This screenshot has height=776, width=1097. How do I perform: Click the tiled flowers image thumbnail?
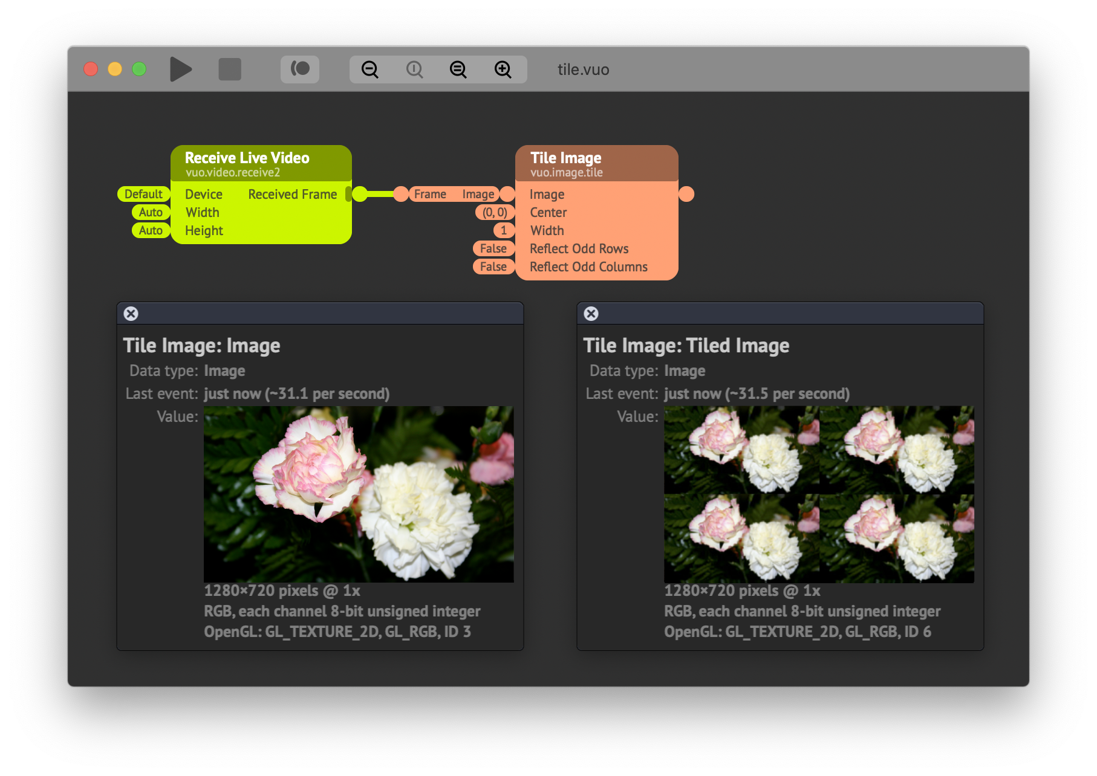(x=821, y=494)
